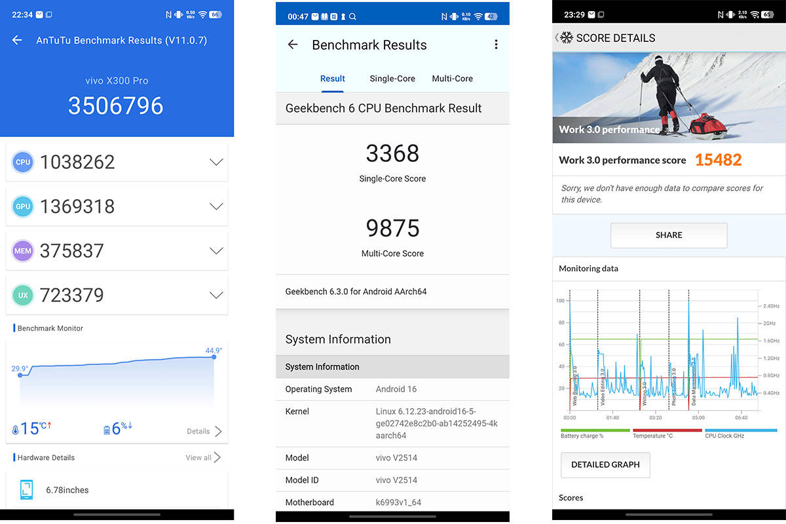This screenshot has height=524, width=786.
Task: Tap the SHARE button in PCMark
Action: (669, 235)
